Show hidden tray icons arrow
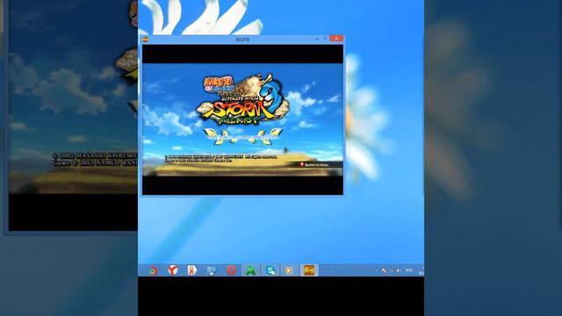Image resolution: width=562 pixels, height=316 pixels. pyautogui.click(x=376, y=271)
